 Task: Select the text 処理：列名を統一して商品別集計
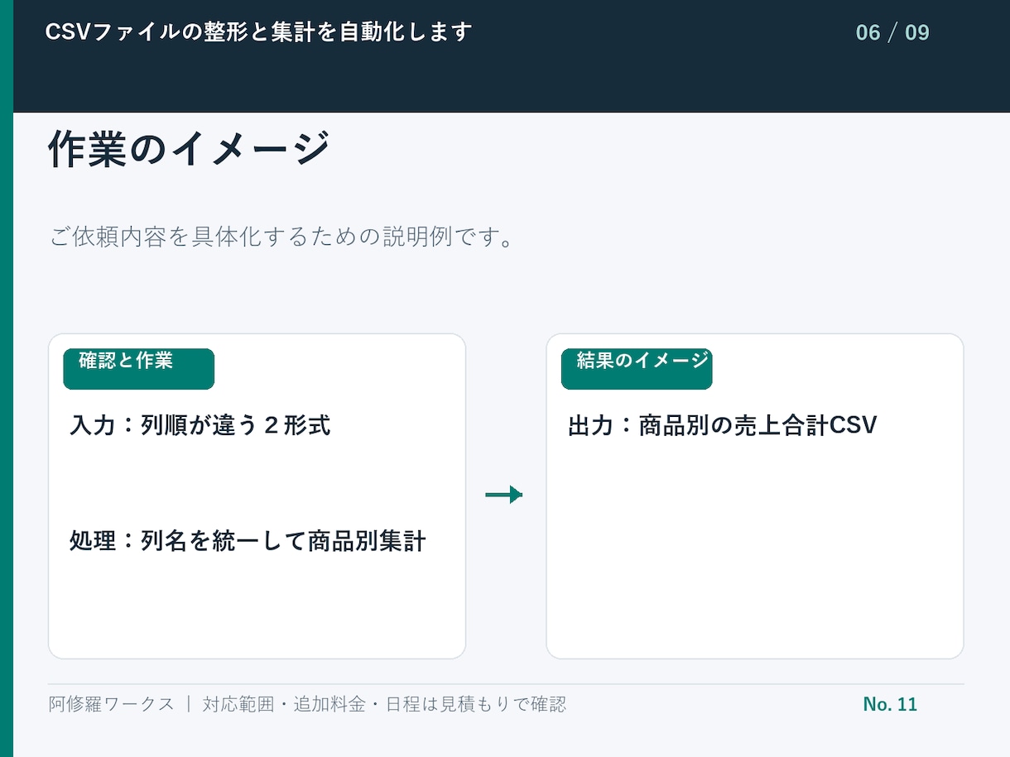(248, 542)
